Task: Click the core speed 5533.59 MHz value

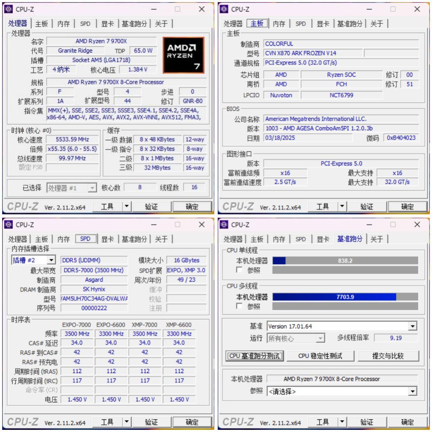Action: pos(72,139)
